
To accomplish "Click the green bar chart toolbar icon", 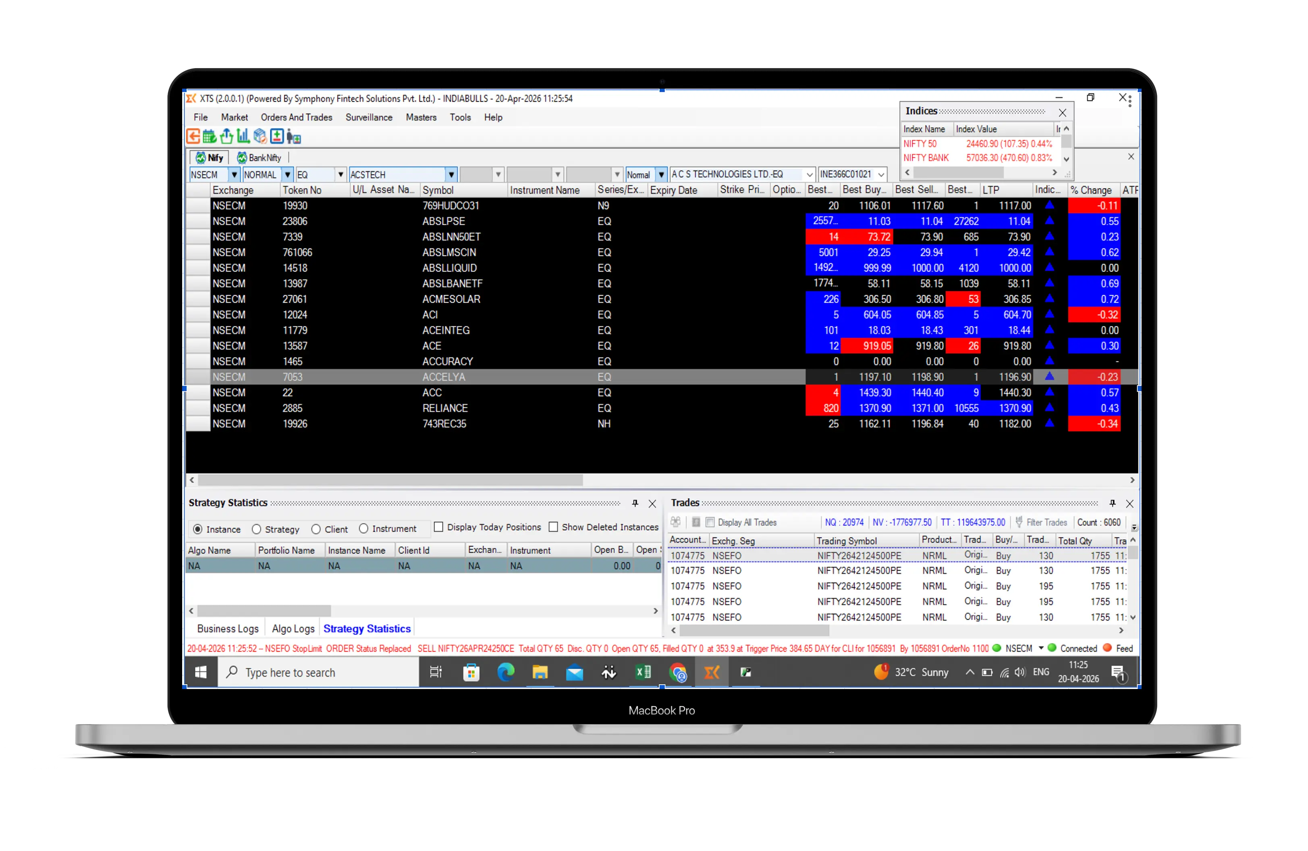I will point(243,136).
